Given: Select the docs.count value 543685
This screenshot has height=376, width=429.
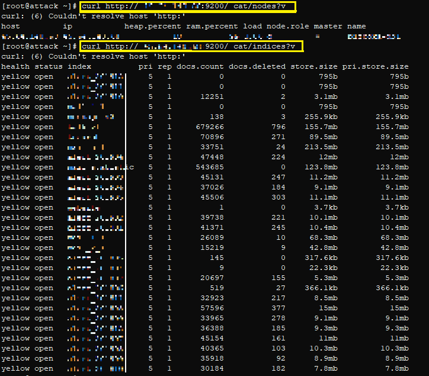Looking at the screenshot, I should pyautogui.click(x=209, y=167).
